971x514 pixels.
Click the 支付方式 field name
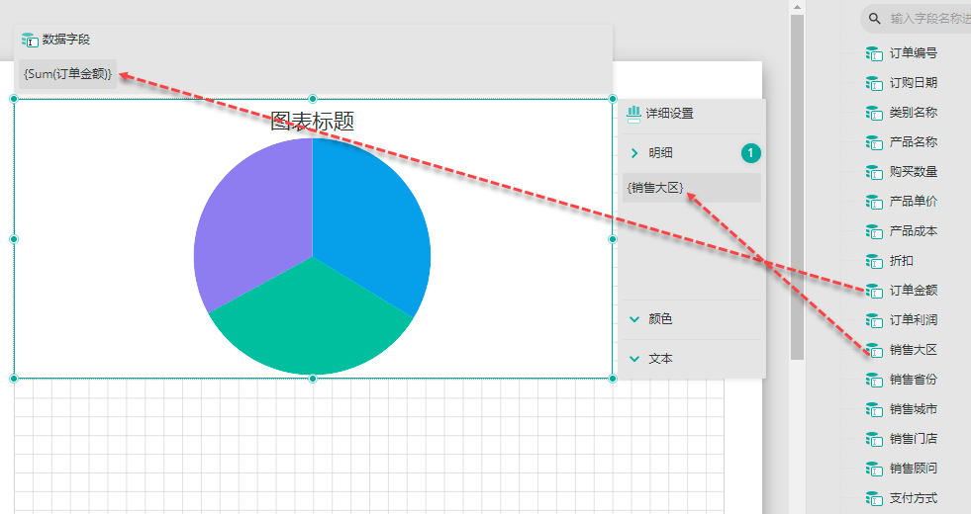pos(914,498)
